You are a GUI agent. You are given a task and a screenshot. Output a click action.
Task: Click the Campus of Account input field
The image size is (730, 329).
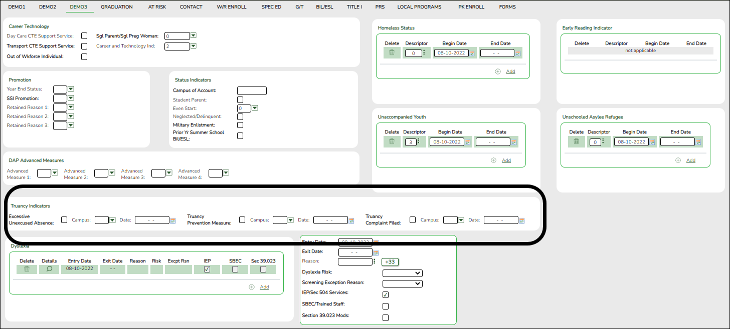(x=252, y=90)
